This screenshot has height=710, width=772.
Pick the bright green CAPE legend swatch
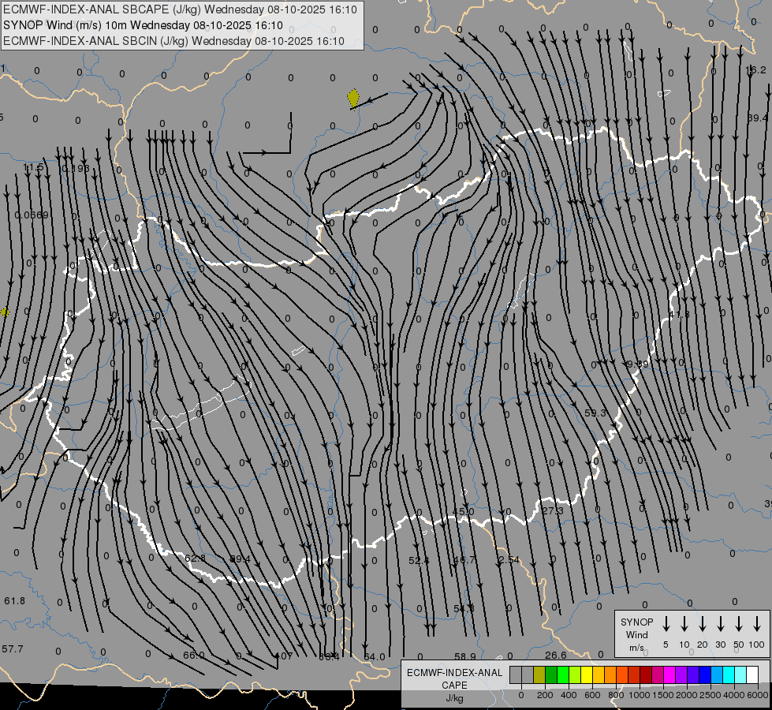(x=563, y=675)
